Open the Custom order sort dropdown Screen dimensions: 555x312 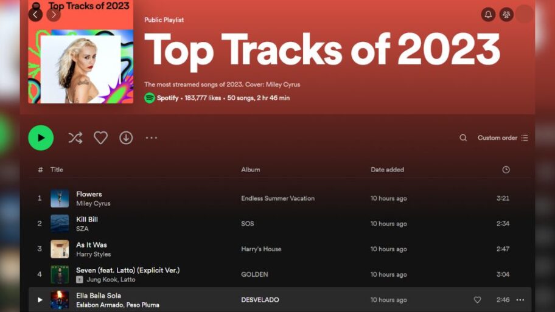[503, 138]
